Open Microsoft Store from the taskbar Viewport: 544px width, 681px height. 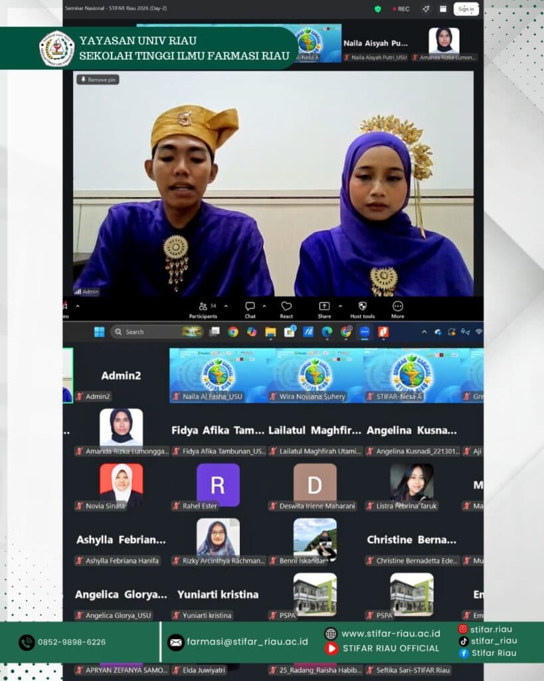[x=290, y=332]
